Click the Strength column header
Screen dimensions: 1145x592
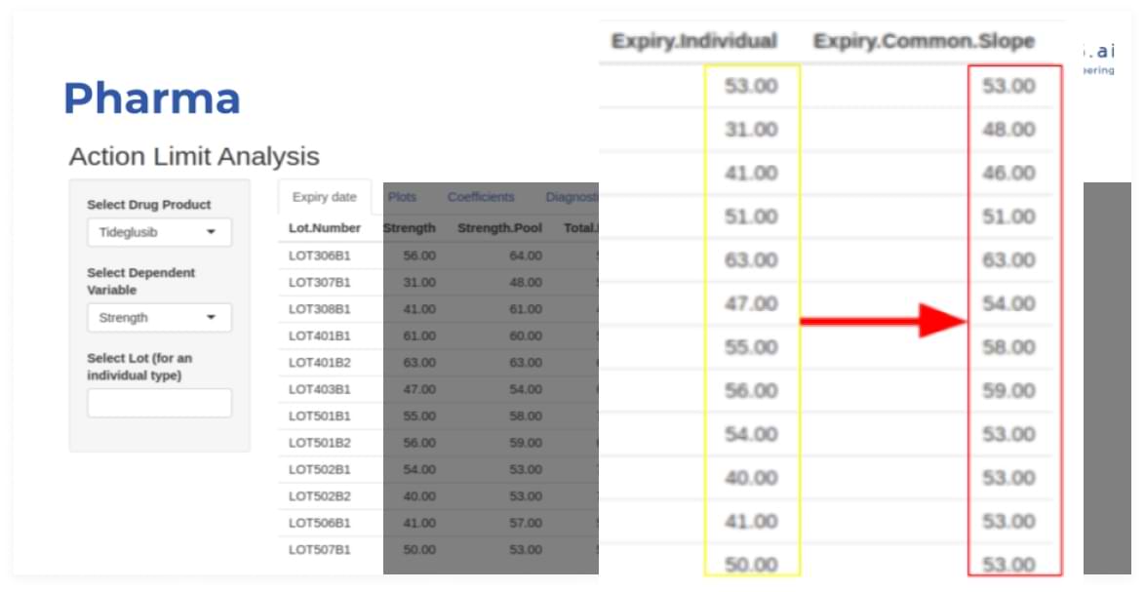(x=409, y=228)
